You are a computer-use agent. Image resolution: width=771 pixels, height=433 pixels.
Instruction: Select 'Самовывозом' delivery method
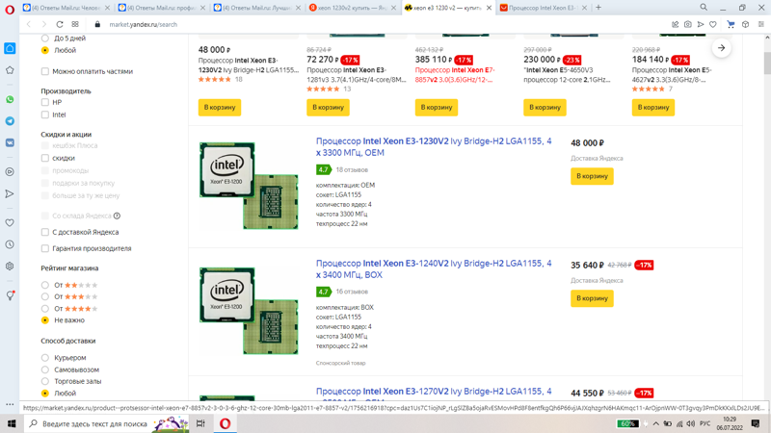(x=44, y=369)
